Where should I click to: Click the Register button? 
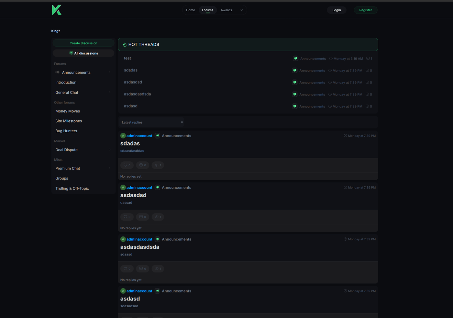point(365,10)
